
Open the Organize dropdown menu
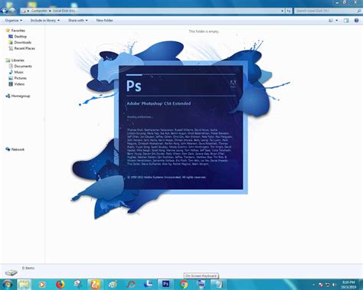coord(14,21)
